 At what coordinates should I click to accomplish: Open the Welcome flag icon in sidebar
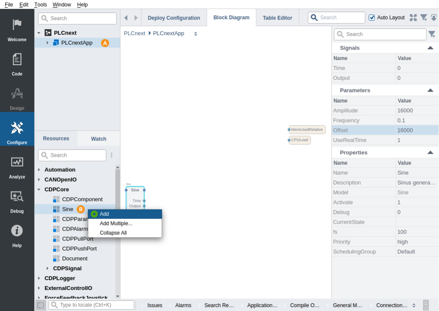click(x=17, y=25)
